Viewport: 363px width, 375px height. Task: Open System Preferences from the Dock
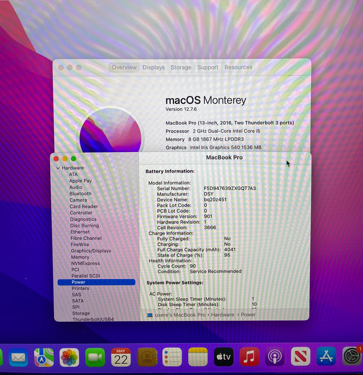[x=352, y=356]
